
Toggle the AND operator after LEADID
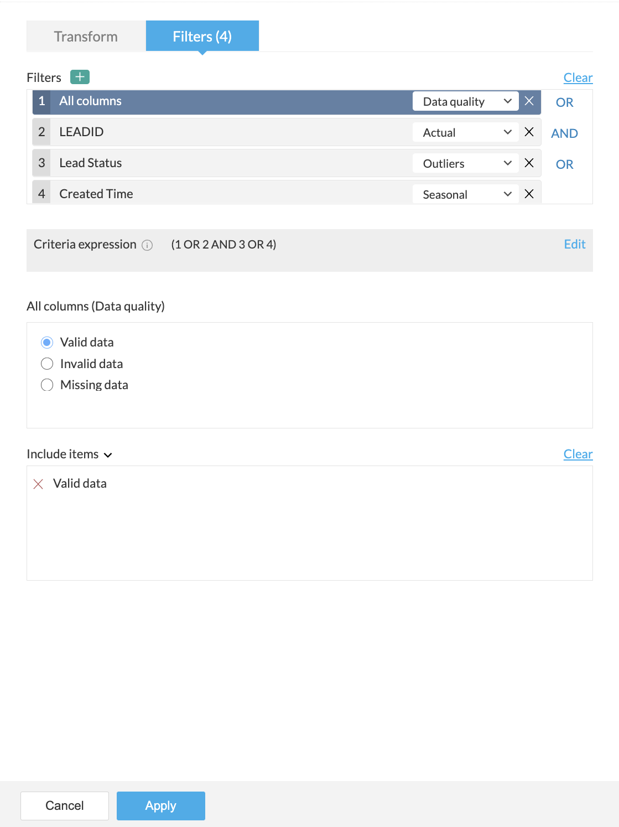pyautogui.click(x=564, y=133)
